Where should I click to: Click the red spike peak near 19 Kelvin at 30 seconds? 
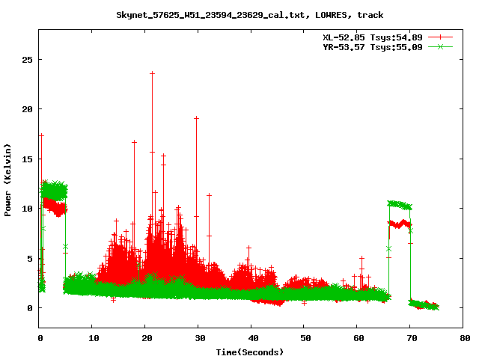point(196,118)
